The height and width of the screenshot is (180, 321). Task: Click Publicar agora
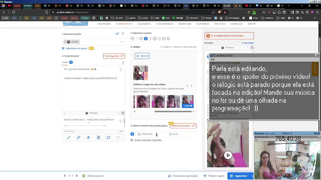(x=214, y=176)
